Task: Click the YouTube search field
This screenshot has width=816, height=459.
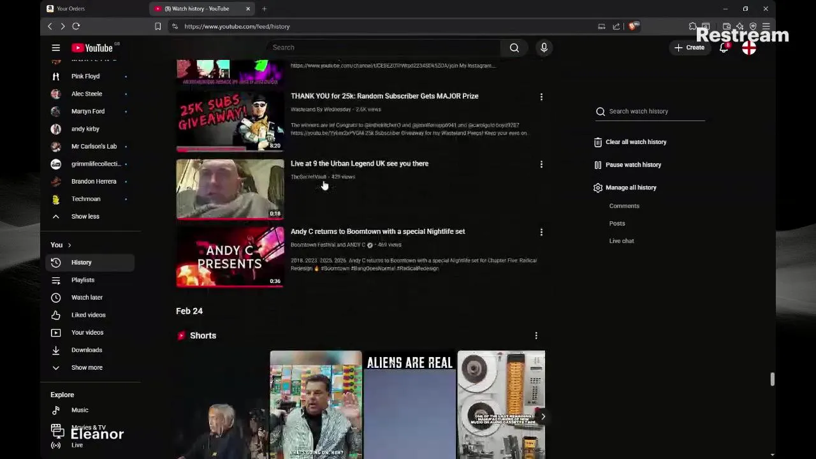Action: [384, 48]
